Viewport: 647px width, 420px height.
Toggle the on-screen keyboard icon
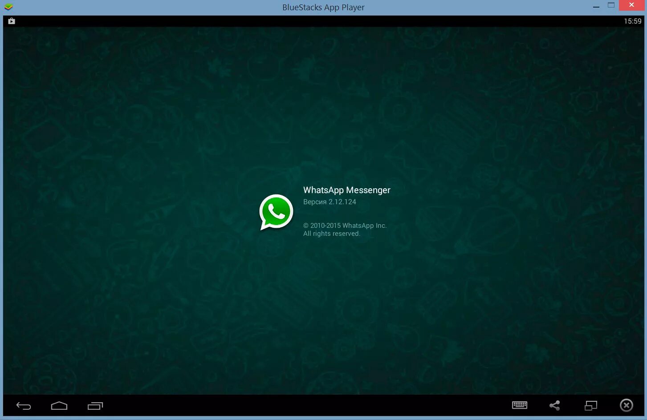coord(520,405)
